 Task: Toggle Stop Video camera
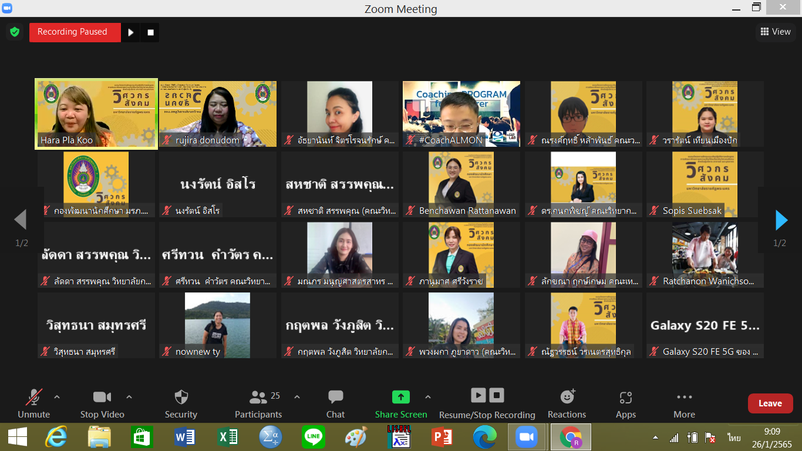[102, 398]
